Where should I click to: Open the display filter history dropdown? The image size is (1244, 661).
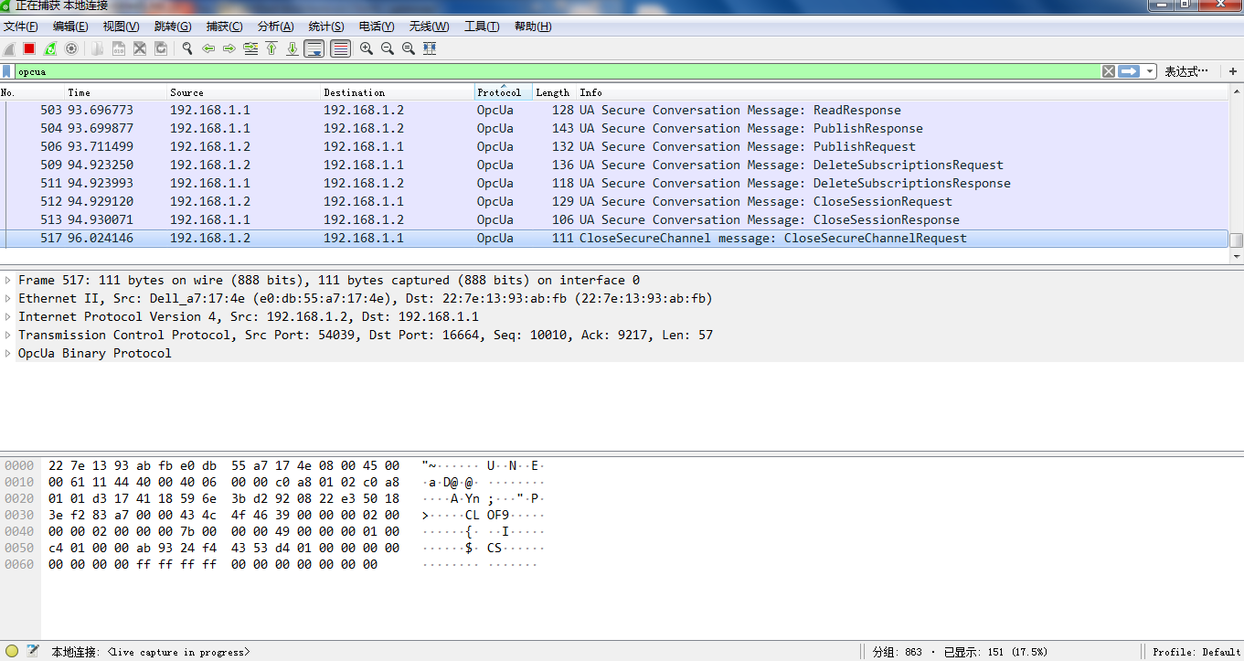[x=1149, y=71]
